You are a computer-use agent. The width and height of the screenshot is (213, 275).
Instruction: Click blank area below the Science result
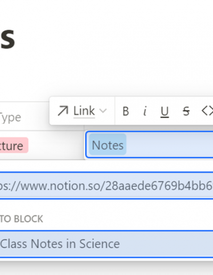pyautogui.click(x=106, y=268)
